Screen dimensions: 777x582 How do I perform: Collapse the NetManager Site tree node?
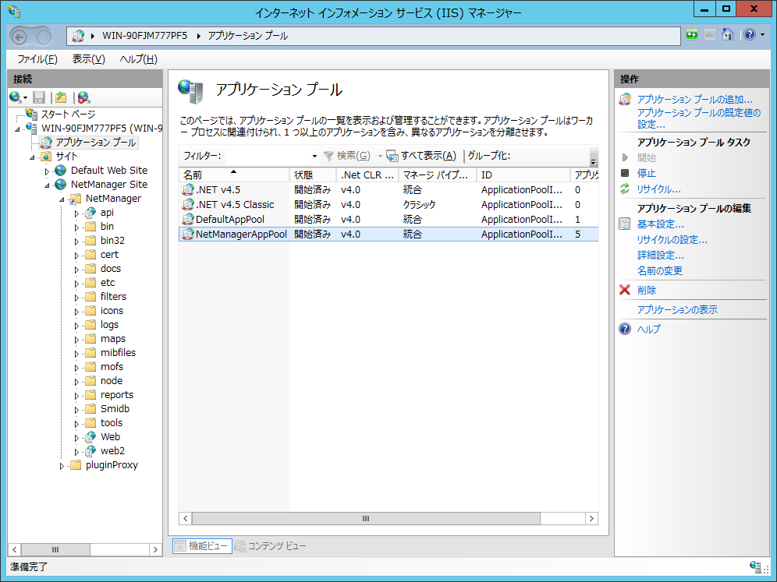(x=48, y=185)
